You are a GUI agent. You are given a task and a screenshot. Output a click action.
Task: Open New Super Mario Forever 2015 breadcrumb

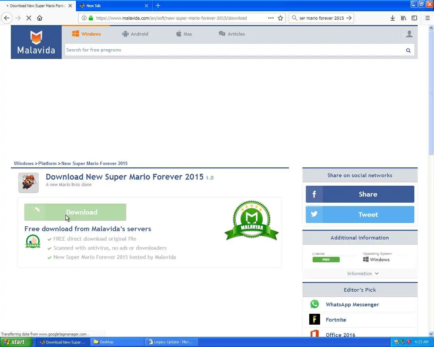click(95, 163)
